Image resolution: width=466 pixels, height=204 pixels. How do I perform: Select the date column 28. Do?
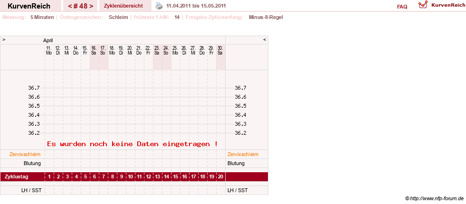pyautogui.click(x=202, y=50)
